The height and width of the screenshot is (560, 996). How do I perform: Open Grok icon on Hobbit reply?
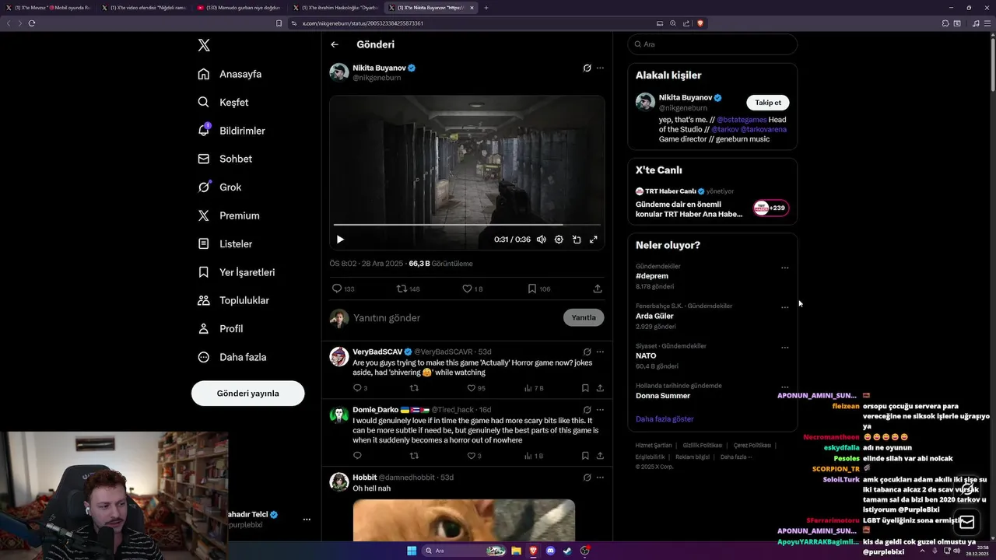pyautogui.click(x=587, y=477)
